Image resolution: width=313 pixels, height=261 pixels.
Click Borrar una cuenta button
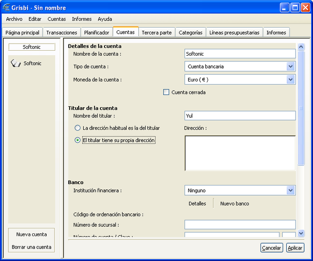32,247
